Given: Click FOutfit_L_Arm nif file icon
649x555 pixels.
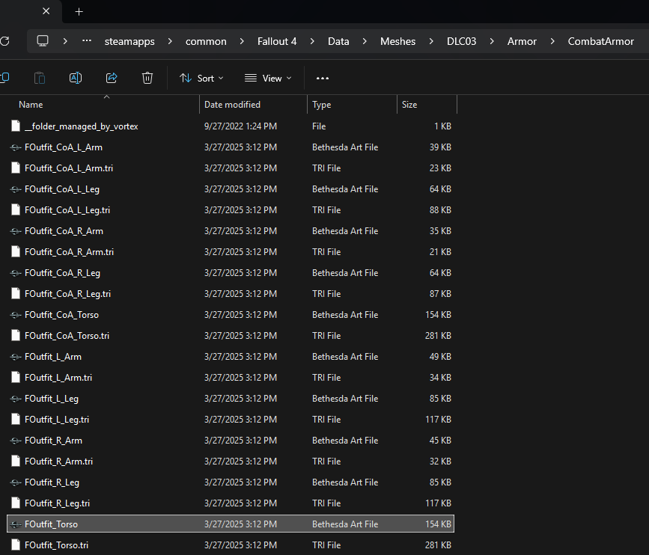Looking at the screenshot, I should coord(16,357).
